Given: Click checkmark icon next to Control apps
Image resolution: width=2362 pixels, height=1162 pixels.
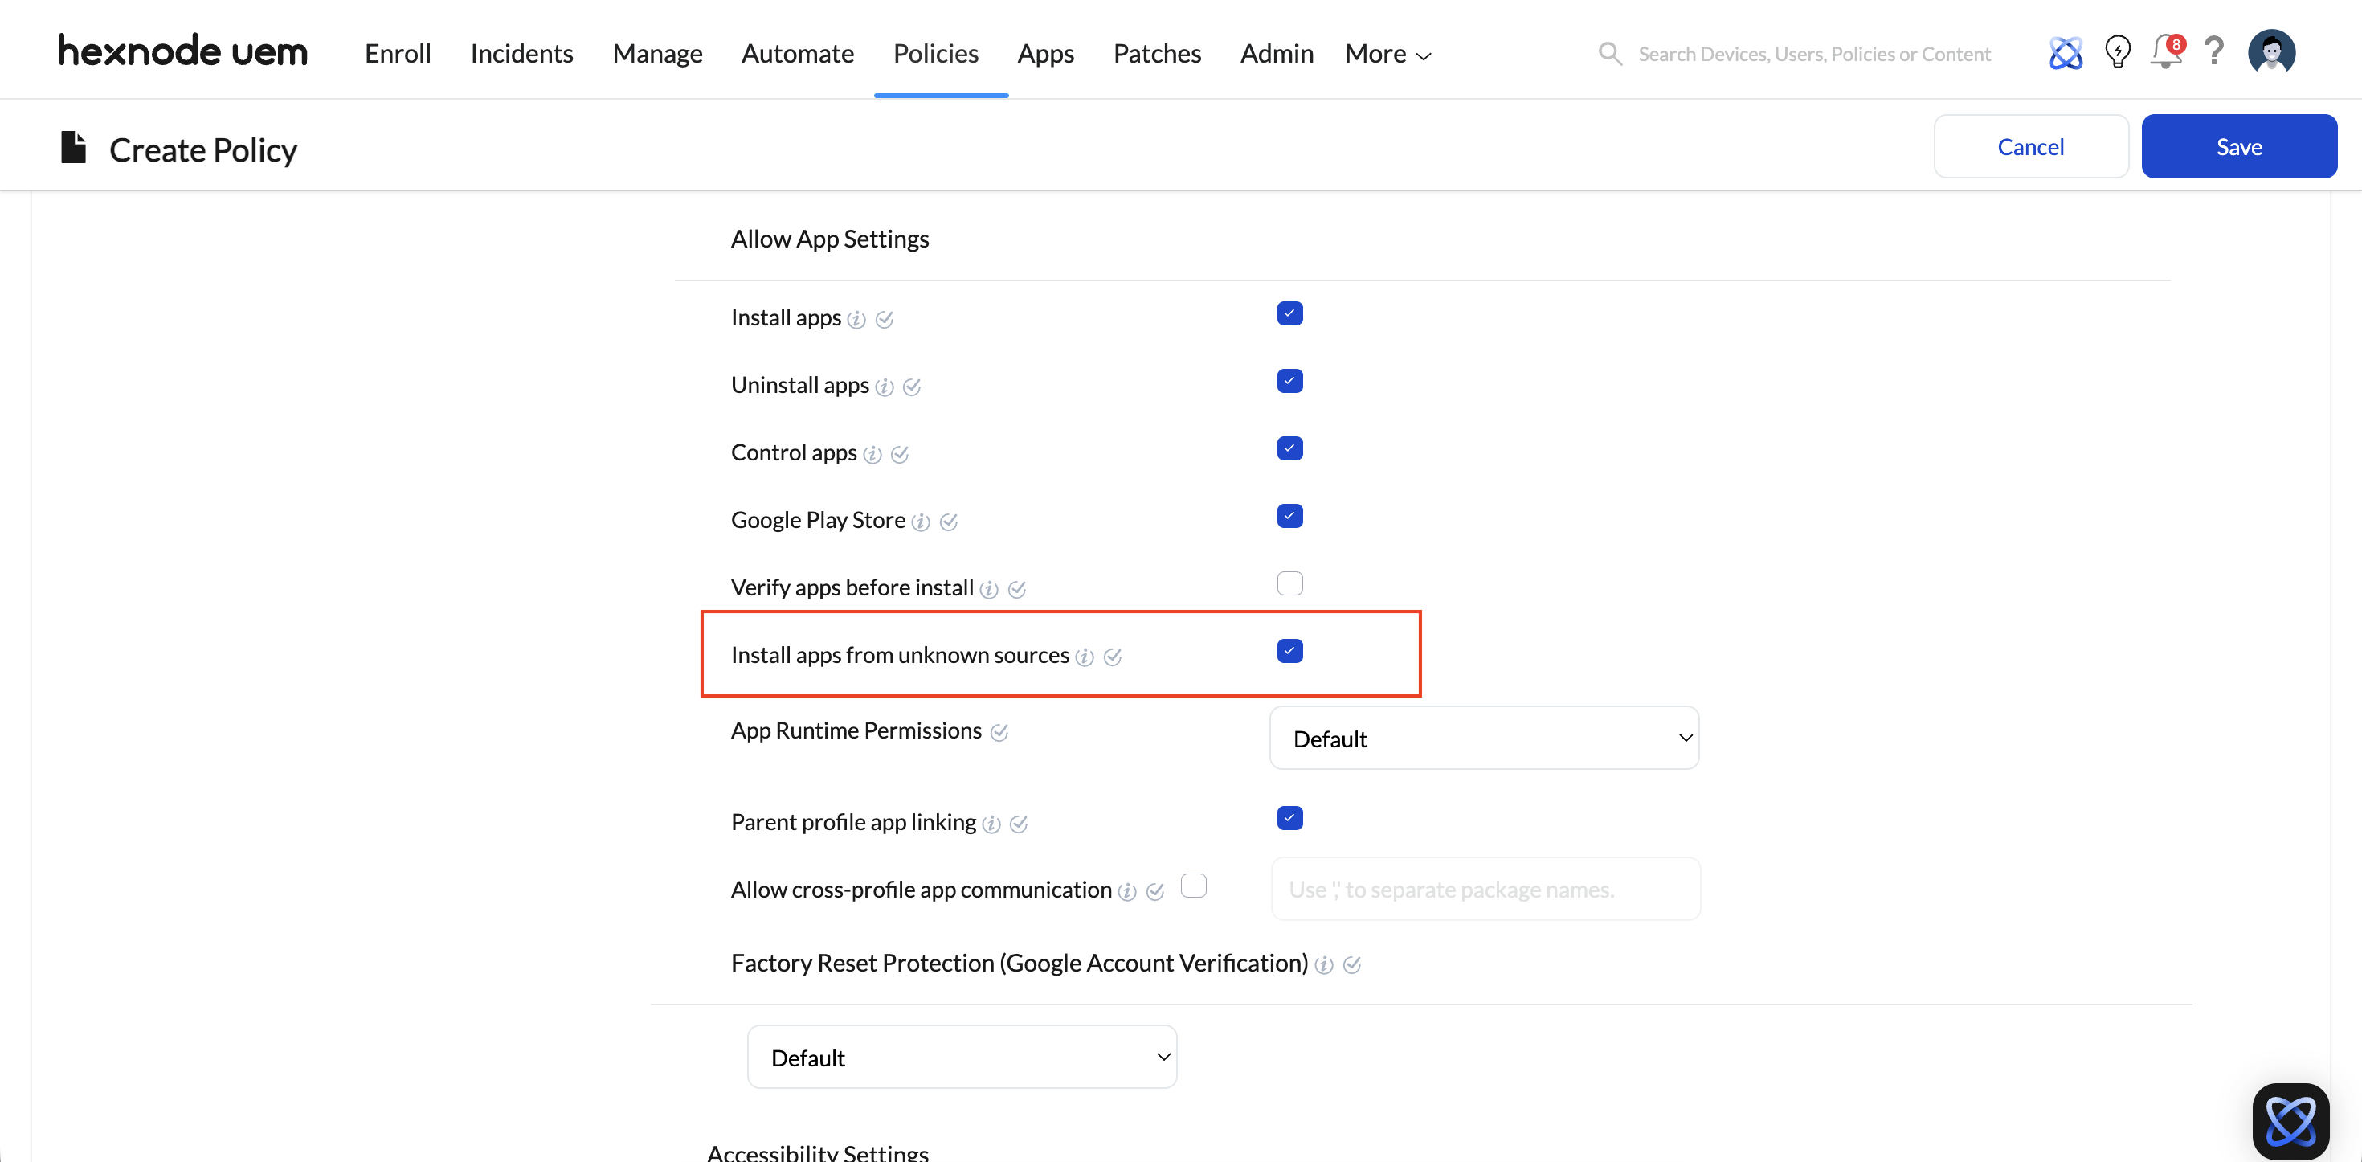Looking at the screenshot, I should coord(900,455).
